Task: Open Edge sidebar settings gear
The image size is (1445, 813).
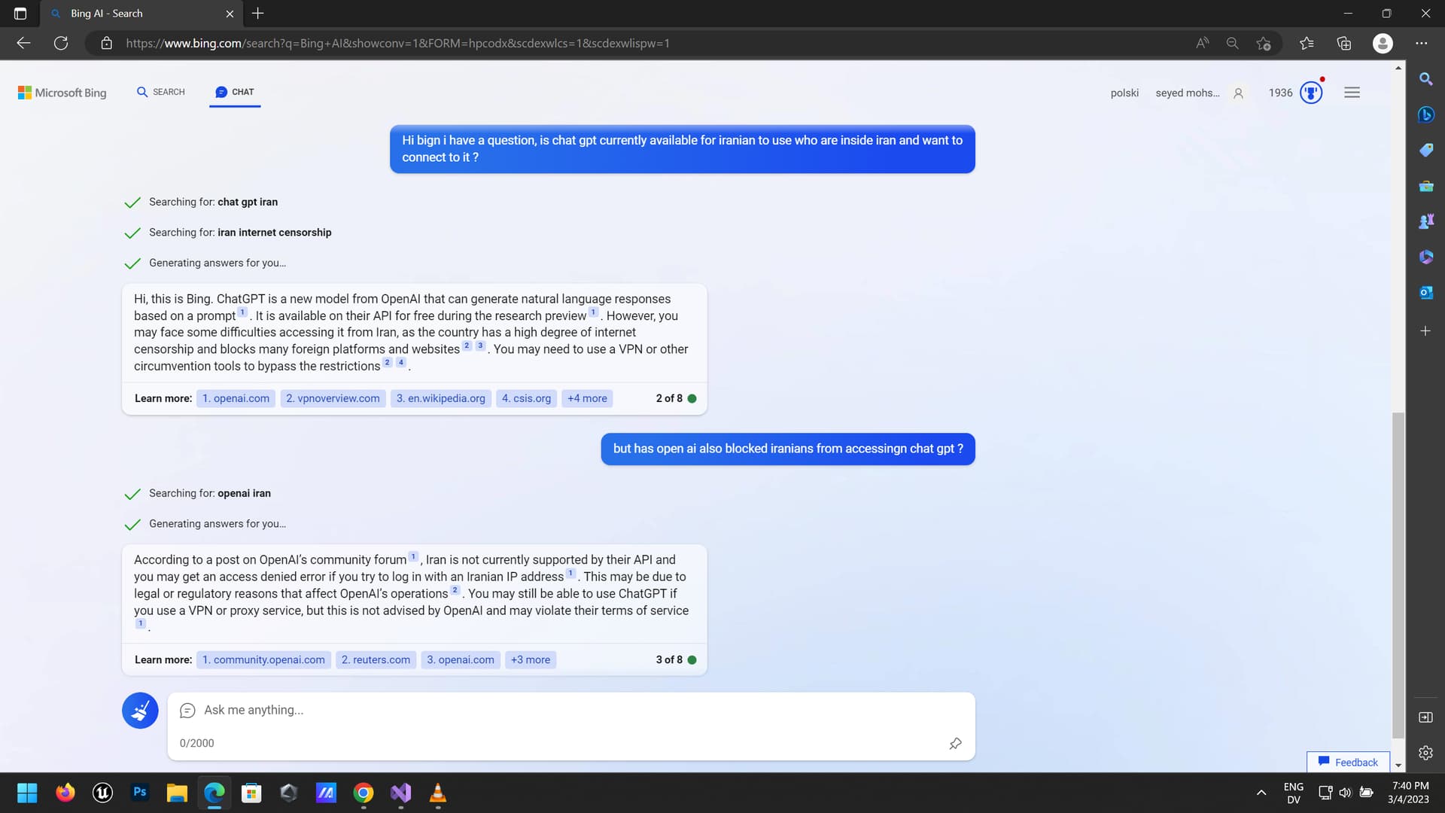Action: coord(1426,753)
